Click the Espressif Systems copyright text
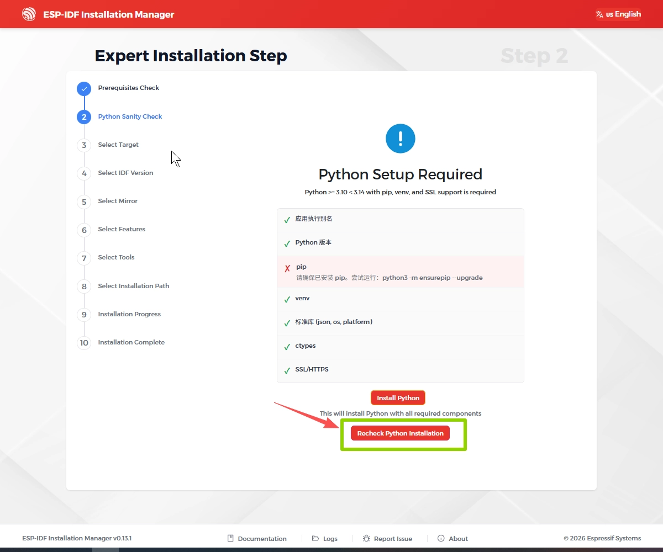The height and width of the screenshot is (552, 663). coord(602,538)
